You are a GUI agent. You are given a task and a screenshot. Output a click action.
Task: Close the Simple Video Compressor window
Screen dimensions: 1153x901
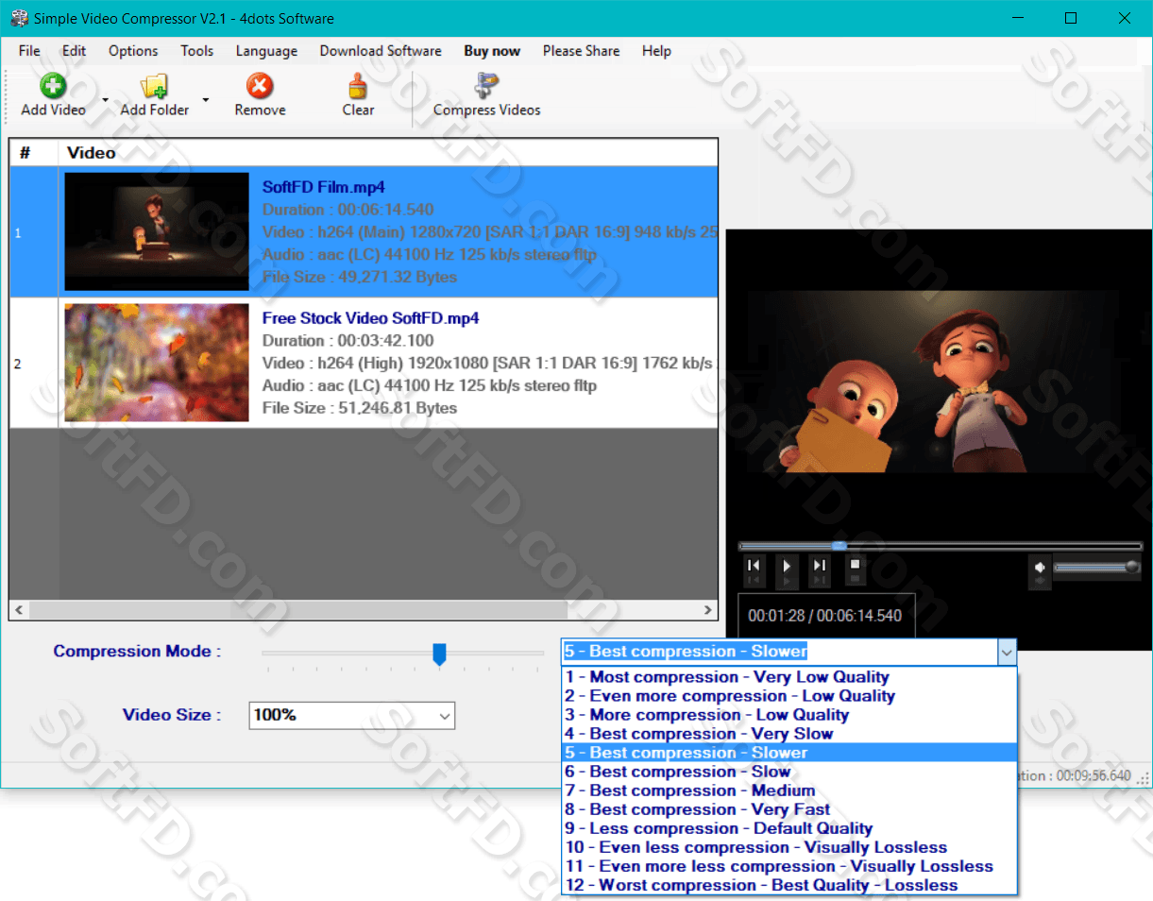coord(1124,18)
